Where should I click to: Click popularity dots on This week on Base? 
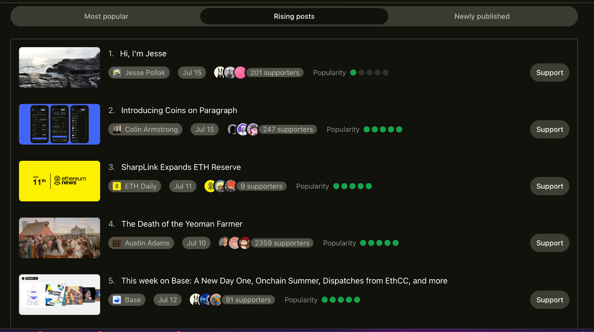tap(341, 300)
